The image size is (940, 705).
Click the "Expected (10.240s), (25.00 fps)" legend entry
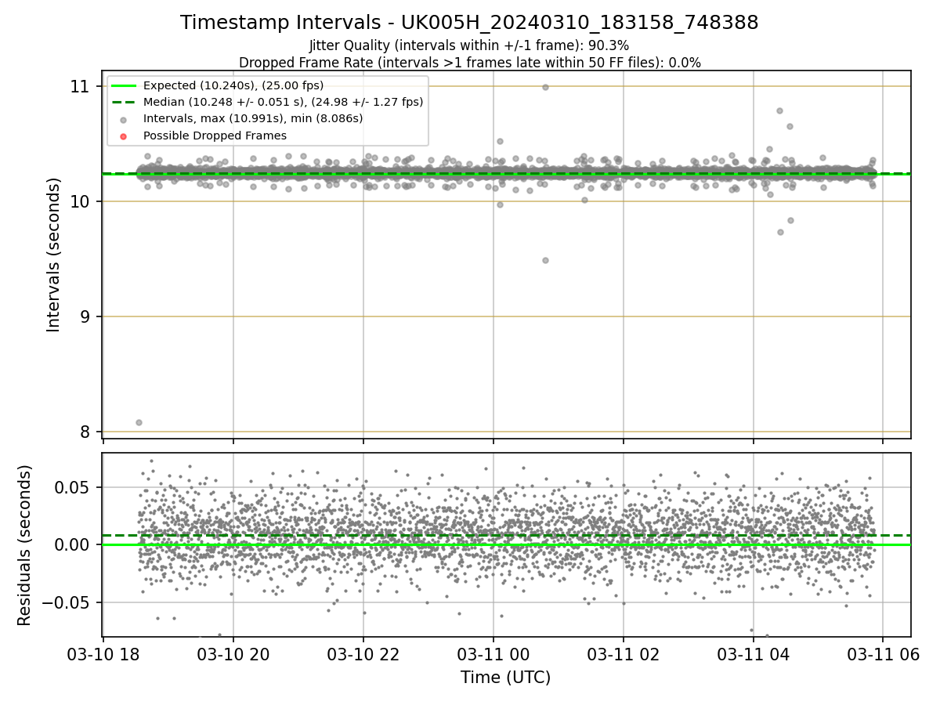tap(233, 85)
